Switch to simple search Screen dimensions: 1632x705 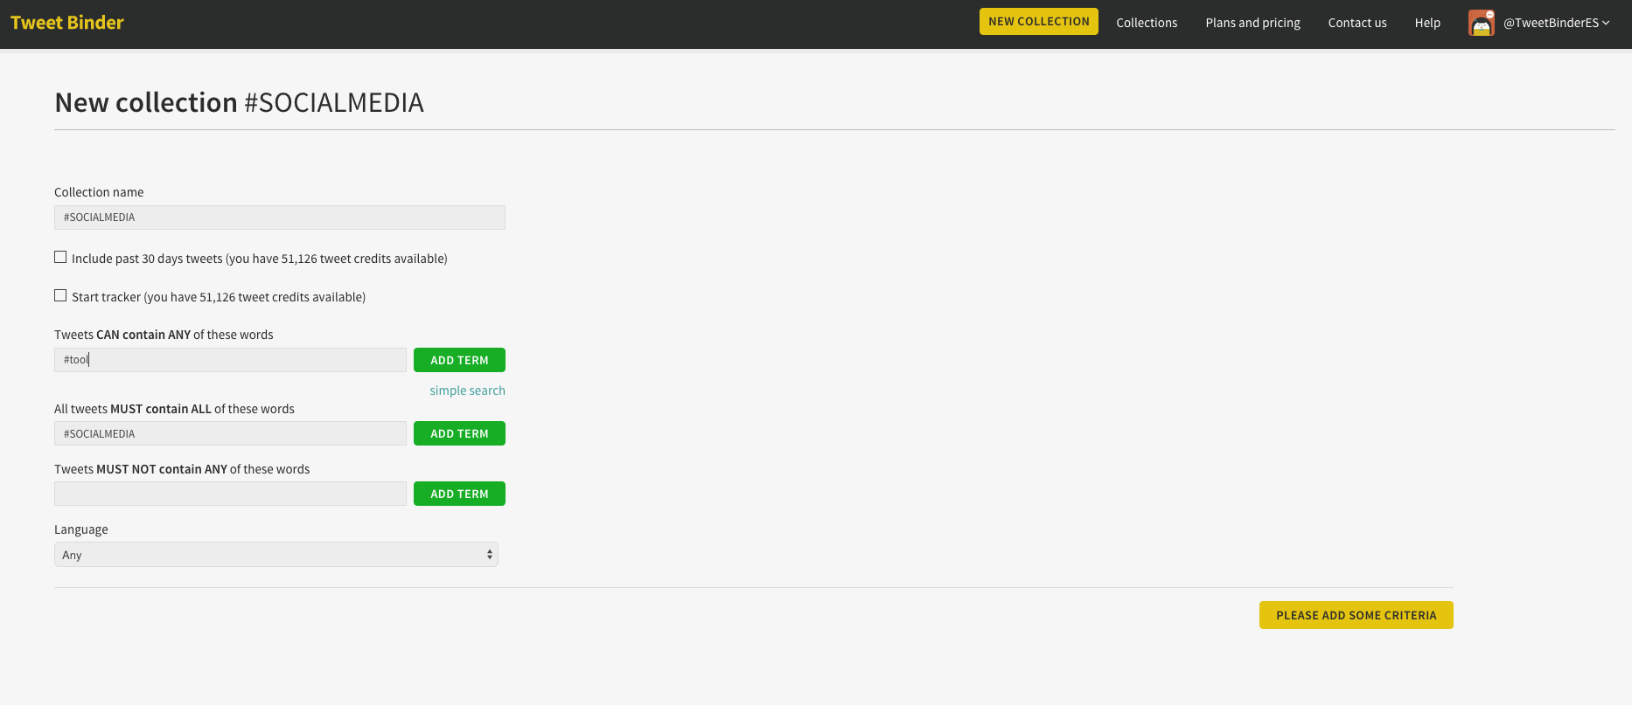(x=467, y=391)
